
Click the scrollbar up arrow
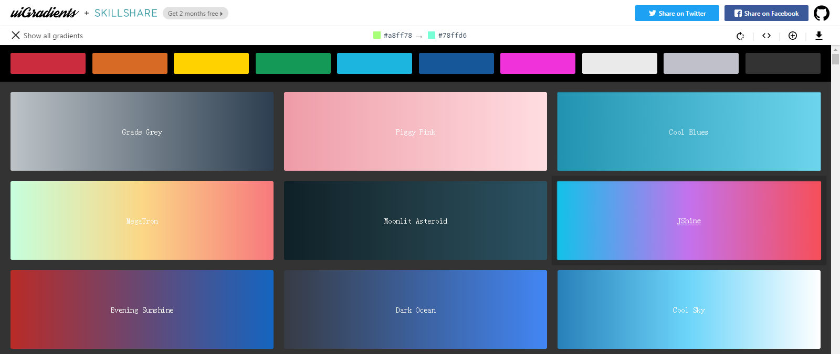coord(835,49)
